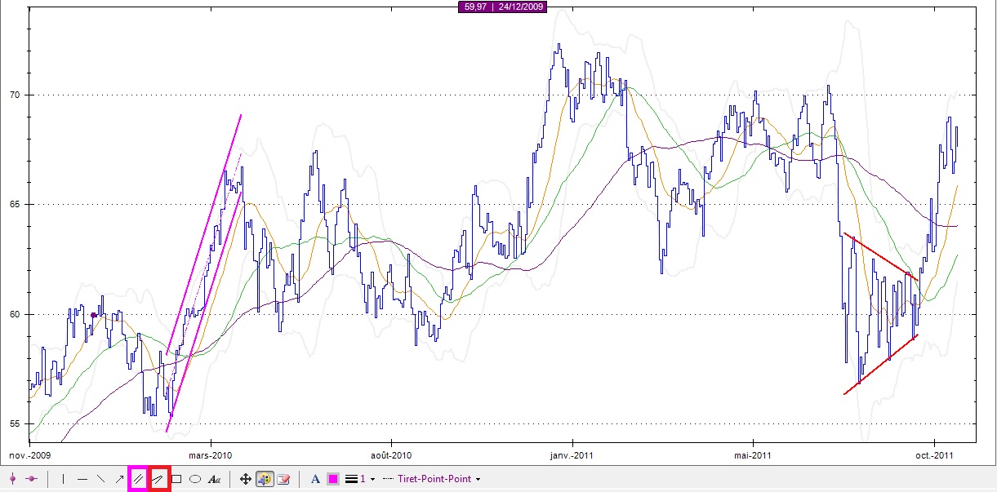
Task: Select the arrow drawing tool
Action: coord(119,479)
